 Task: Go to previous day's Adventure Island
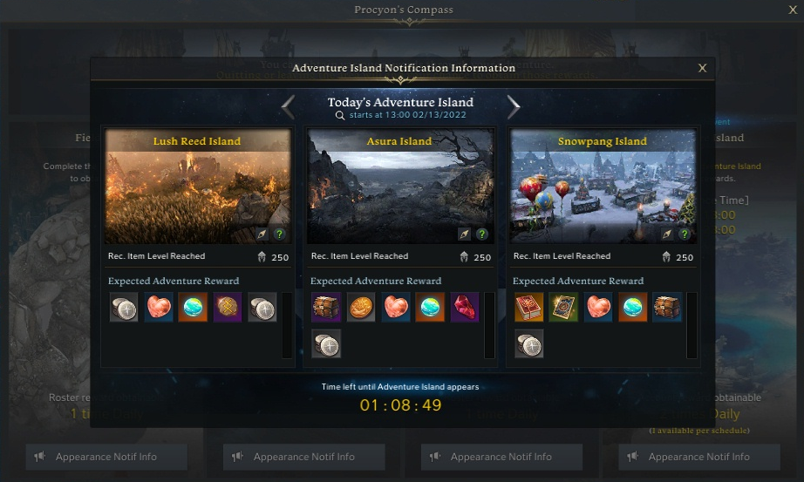[288, 106]
